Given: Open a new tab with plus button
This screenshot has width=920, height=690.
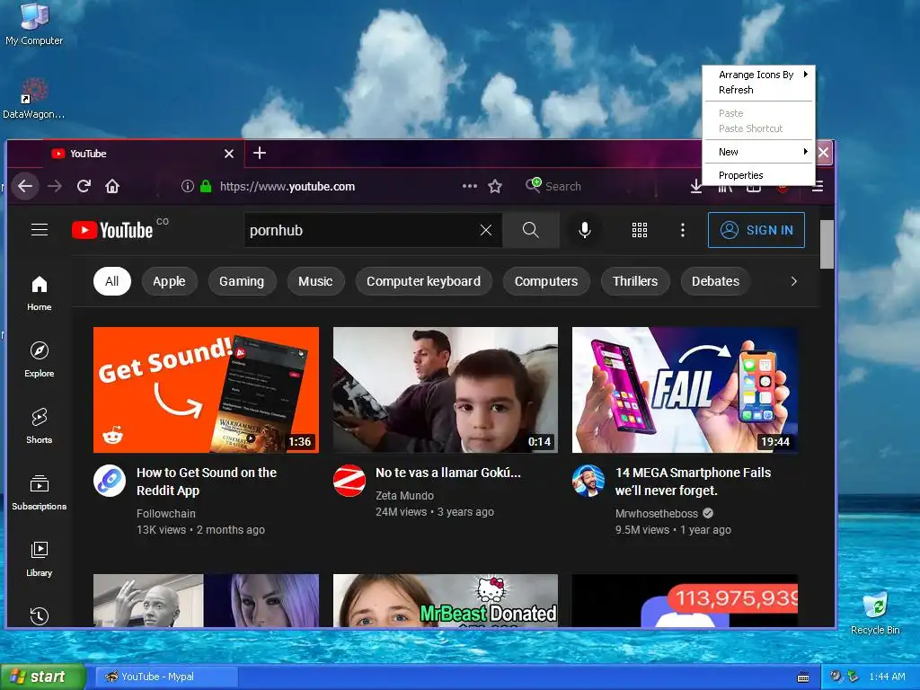Looking at the screenshot, I should click(260, 153).
